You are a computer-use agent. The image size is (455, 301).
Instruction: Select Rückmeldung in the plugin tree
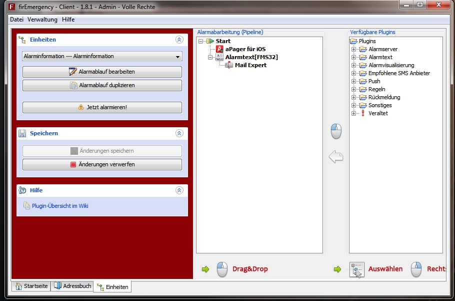[384, 97]
